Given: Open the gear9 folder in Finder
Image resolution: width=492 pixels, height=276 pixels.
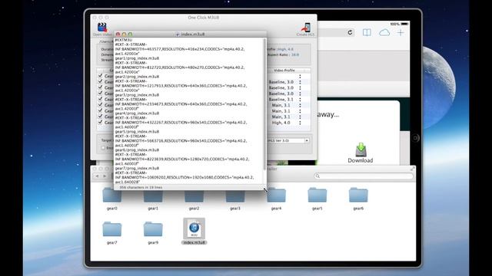Looking at the screenshot, I should point(153,229).
